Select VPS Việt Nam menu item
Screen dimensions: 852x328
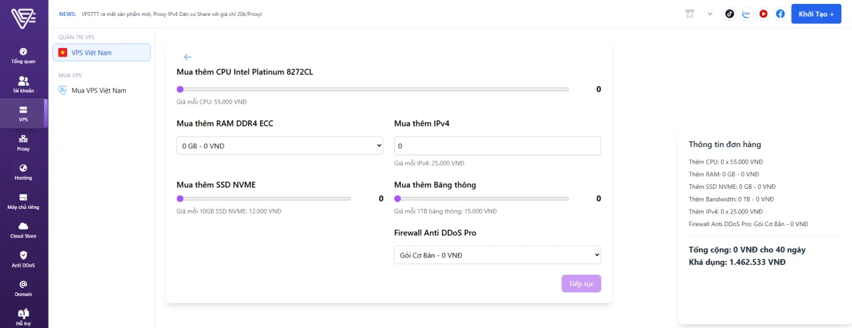[102, 53]
